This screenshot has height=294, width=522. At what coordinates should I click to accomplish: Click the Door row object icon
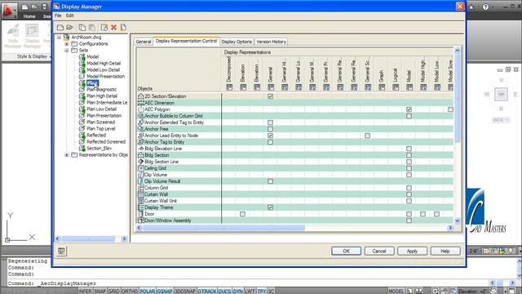141,214
